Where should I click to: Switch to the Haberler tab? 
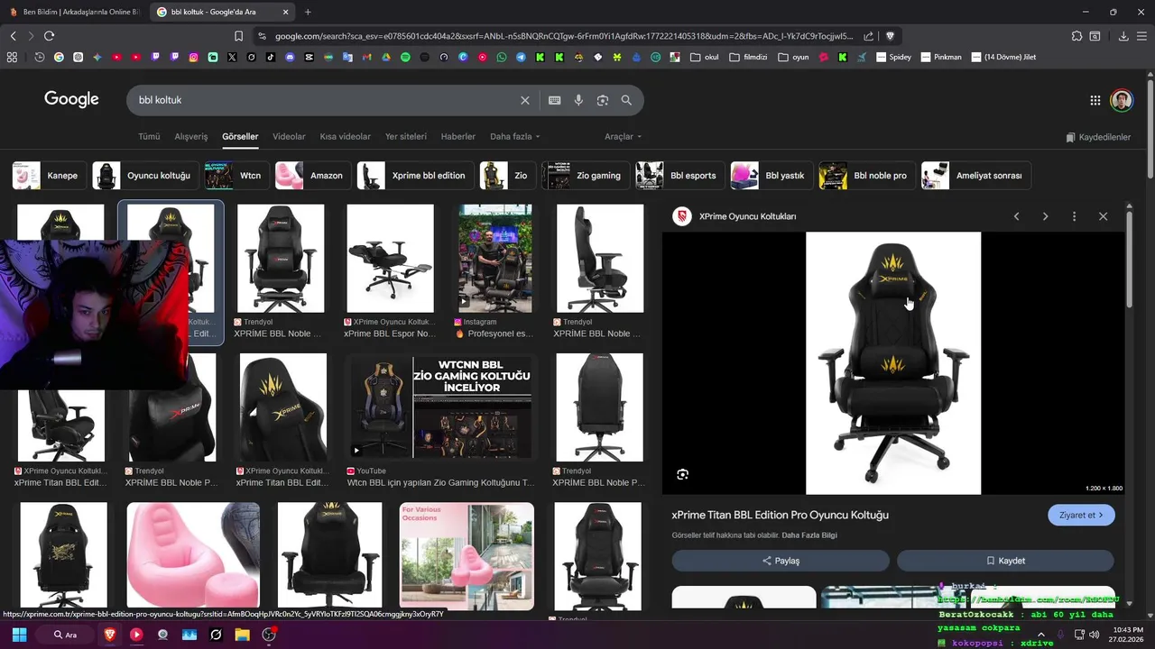coord(457,136)
